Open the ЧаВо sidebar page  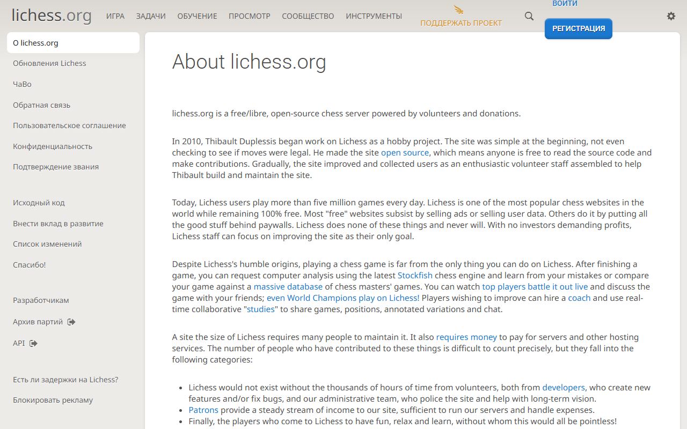pos(22,84)
